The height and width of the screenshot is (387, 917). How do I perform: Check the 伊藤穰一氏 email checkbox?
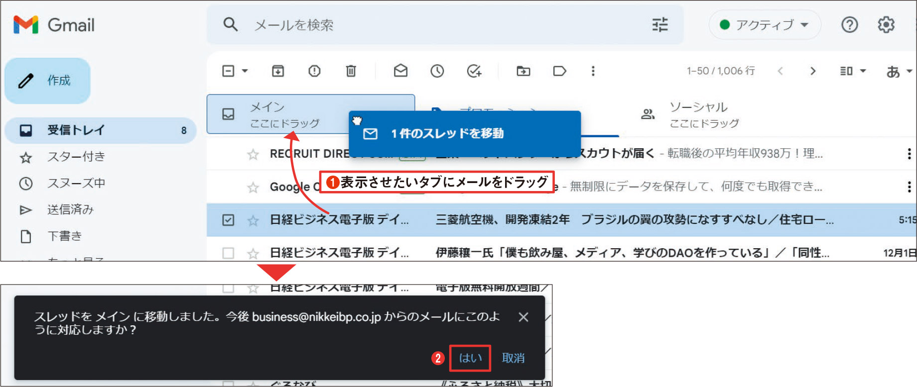pos(228,253)
